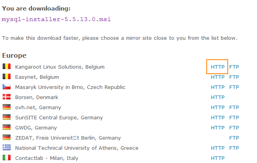Use ZEDAT Freie Universität Berlin FTP link

pyautogui.click(x=234, y=138)
